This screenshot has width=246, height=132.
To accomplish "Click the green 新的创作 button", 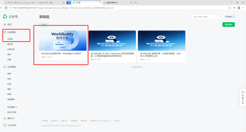I will tap(228, 25).
